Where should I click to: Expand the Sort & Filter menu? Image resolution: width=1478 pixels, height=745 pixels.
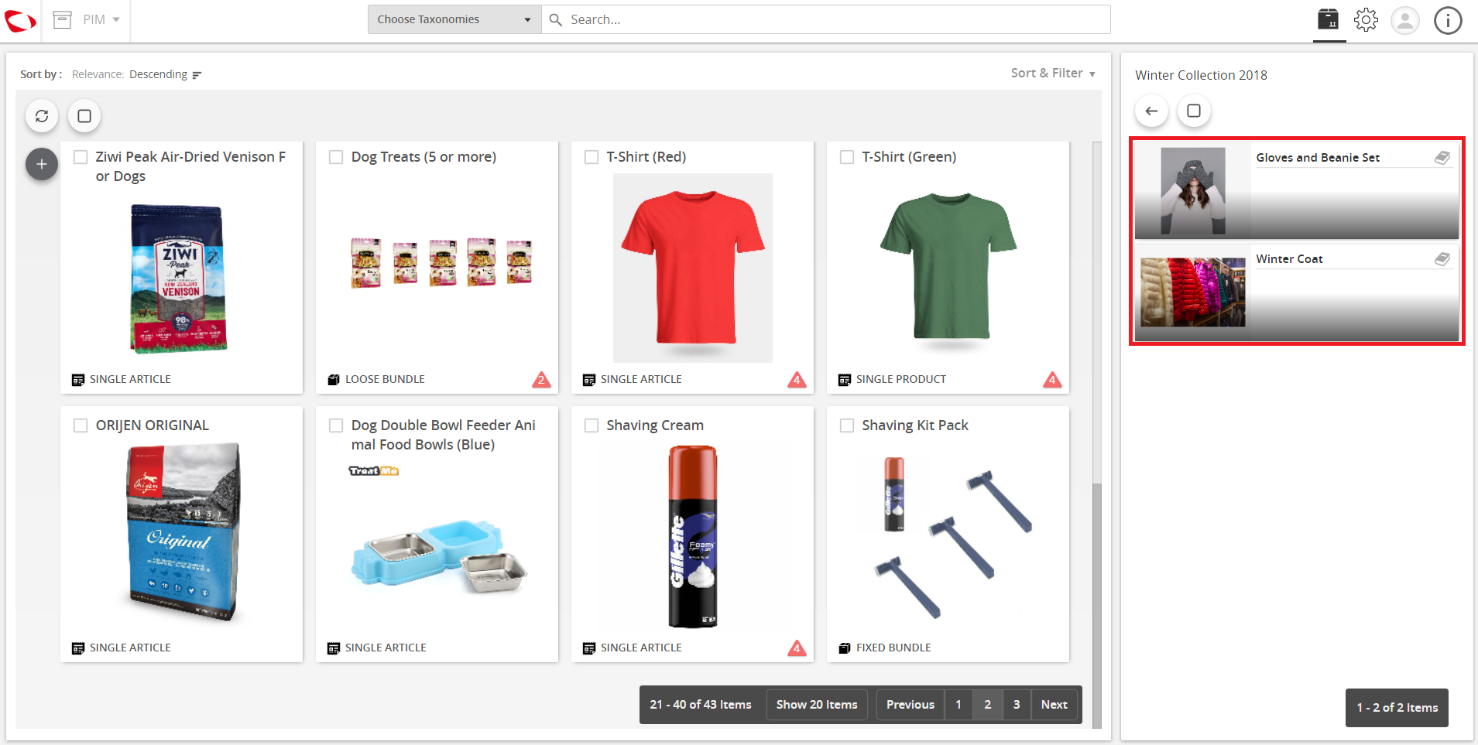point(1053,73)
